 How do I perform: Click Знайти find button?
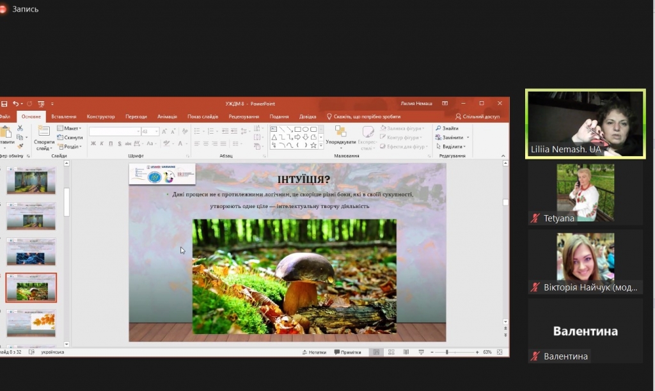(x=447, y=128)
